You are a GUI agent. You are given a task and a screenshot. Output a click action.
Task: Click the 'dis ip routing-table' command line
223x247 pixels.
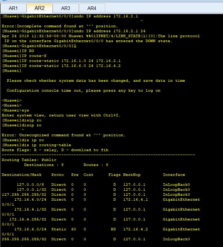(x=36, y=145)
